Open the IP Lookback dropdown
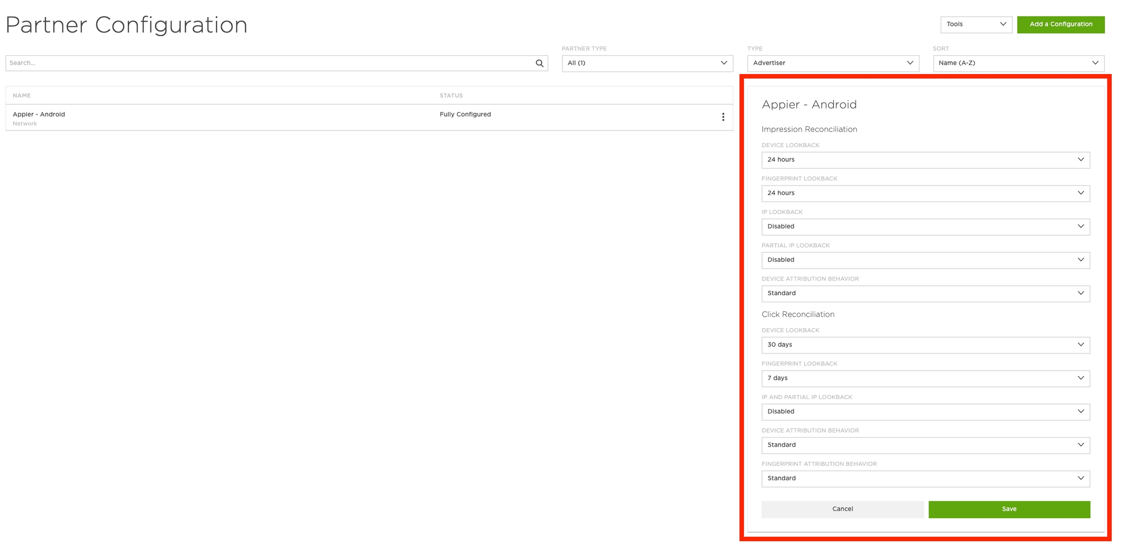 925,227
